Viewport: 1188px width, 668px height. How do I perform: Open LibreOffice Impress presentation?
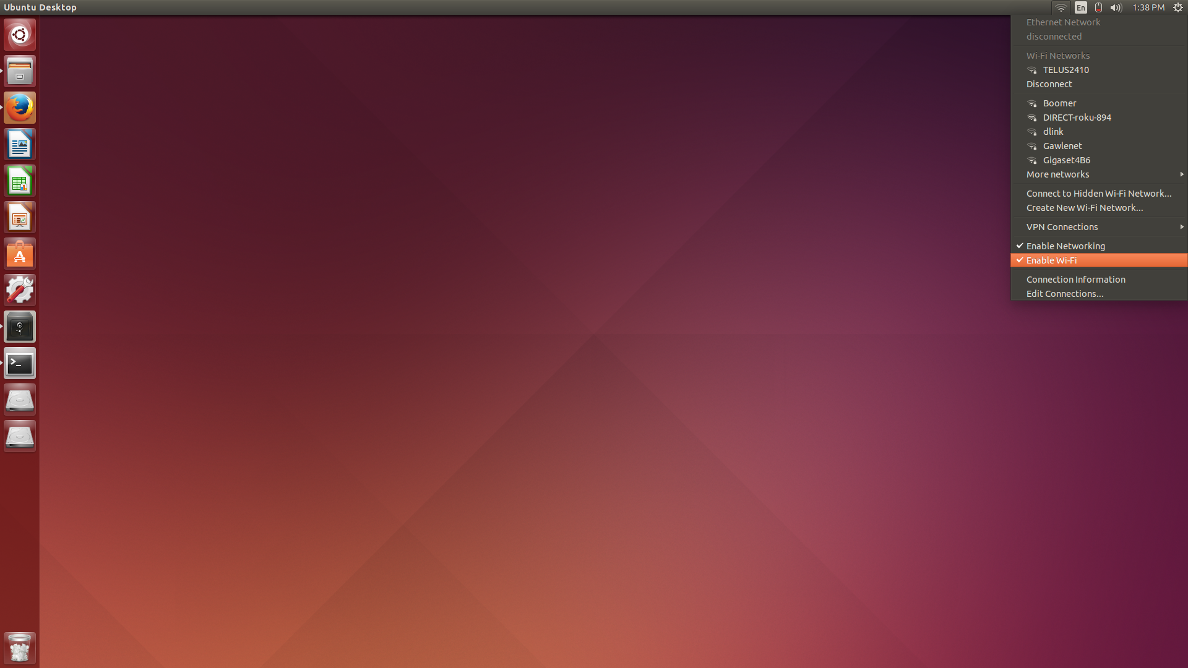click(20, 217)
